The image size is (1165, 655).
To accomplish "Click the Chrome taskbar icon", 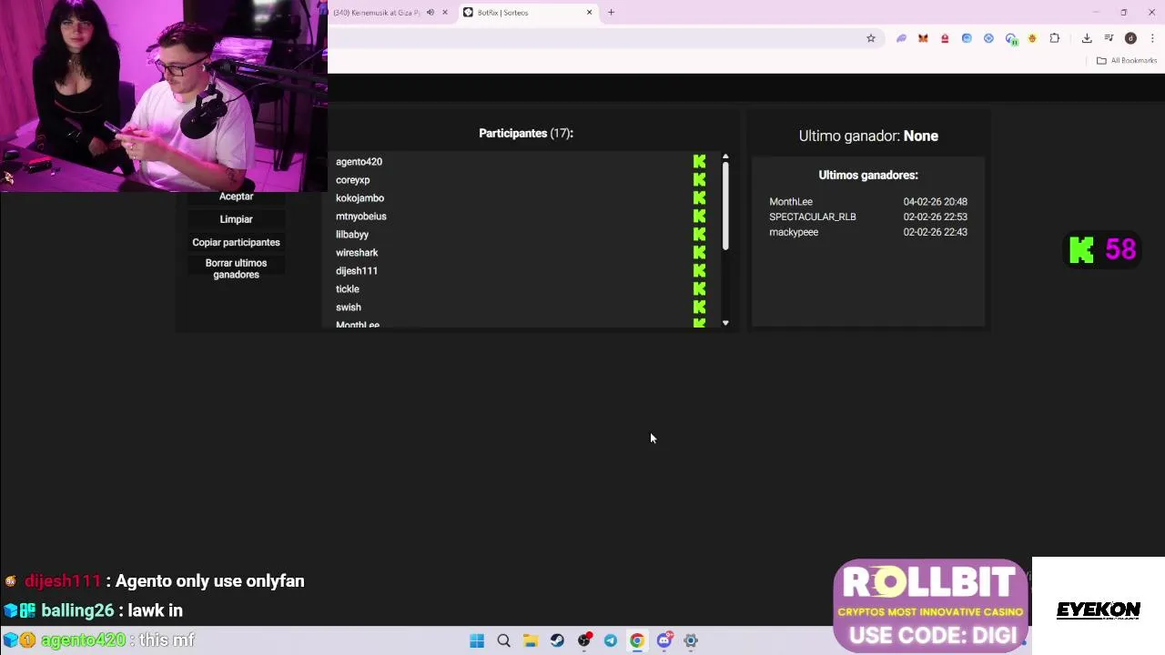I will [637, 640].
